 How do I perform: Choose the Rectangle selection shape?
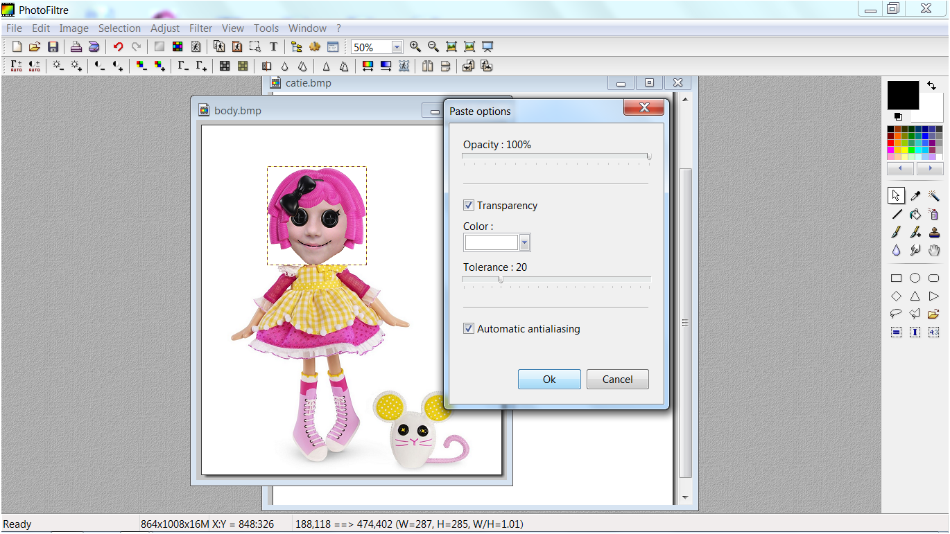click(897, 278)
